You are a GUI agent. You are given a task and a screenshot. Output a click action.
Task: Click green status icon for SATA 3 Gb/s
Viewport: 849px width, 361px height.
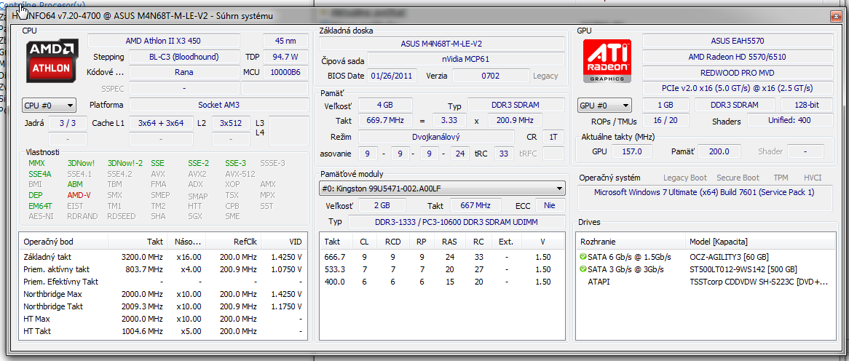[583, 269]
